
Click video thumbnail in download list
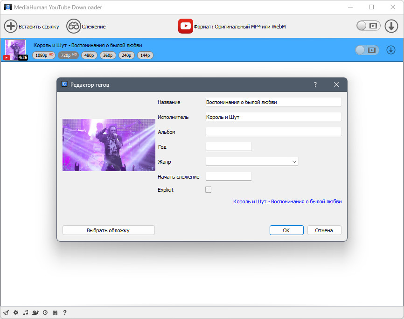tap(15, 50)
